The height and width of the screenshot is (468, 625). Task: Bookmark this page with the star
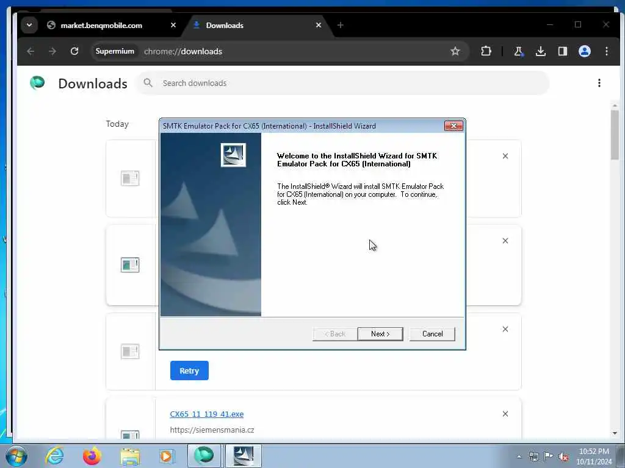(x=455, y=51)
